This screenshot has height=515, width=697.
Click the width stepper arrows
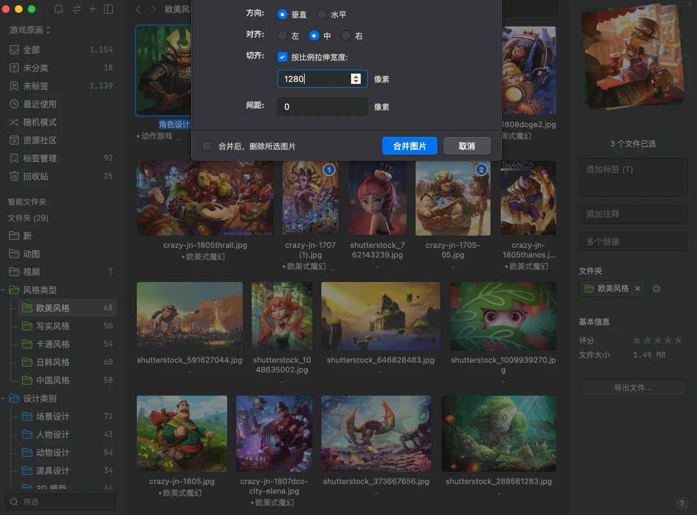pyautogui.click(x=356, y=79)
